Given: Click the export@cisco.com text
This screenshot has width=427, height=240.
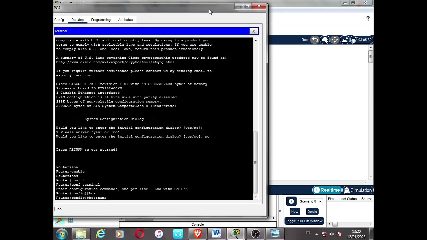Looking at the screenshot, I should click(74, 75).
